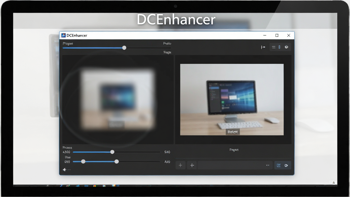Click the leftmost plus button beside the text field

(180, 165)
